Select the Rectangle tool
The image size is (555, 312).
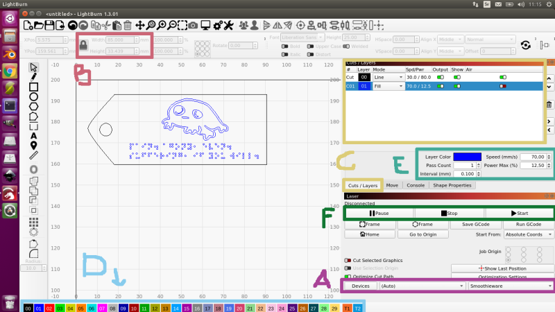tap(33, 87)
